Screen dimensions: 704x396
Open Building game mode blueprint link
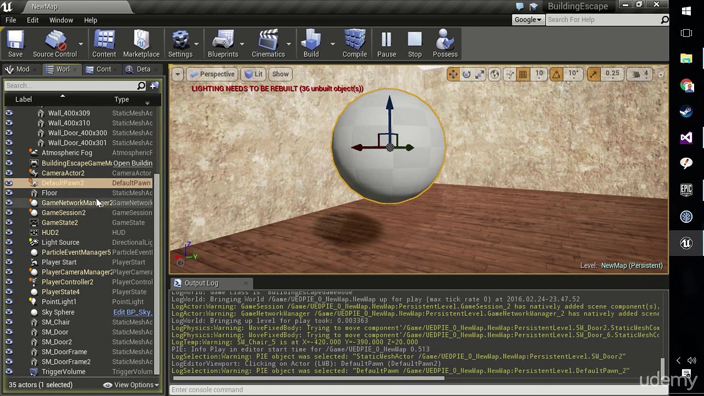(x=133, y=163)
